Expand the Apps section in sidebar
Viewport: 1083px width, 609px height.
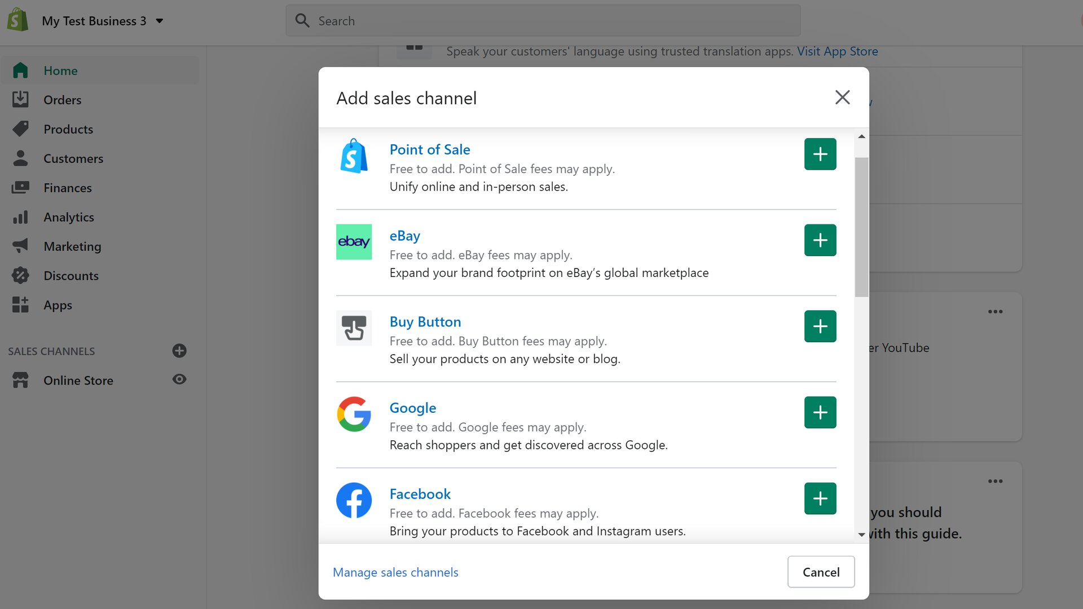point(58,304)
